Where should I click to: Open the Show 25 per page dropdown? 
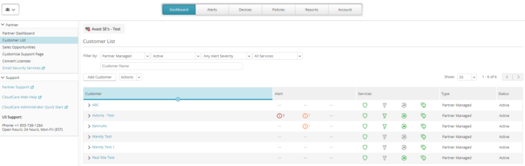pos(467,77)
